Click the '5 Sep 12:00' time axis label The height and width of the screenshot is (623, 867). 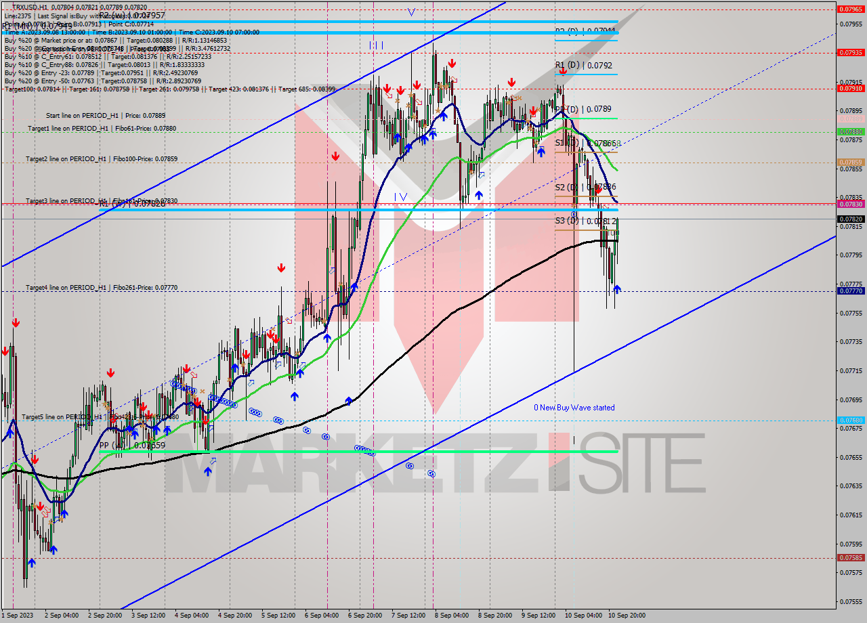[x=278, y=616]
